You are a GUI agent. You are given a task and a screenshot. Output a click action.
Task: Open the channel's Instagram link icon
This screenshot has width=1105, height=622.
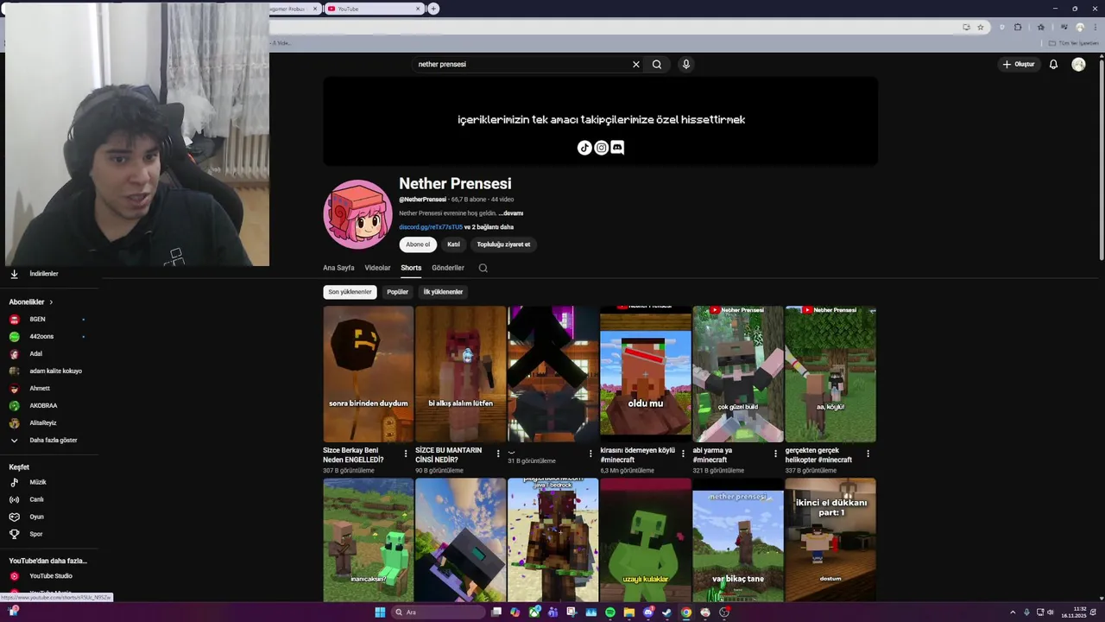(601, 148)
